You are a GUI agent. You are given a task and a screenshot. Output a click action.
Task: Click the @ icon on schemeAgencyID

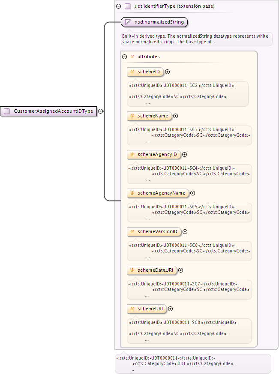[x=132, y=154]
